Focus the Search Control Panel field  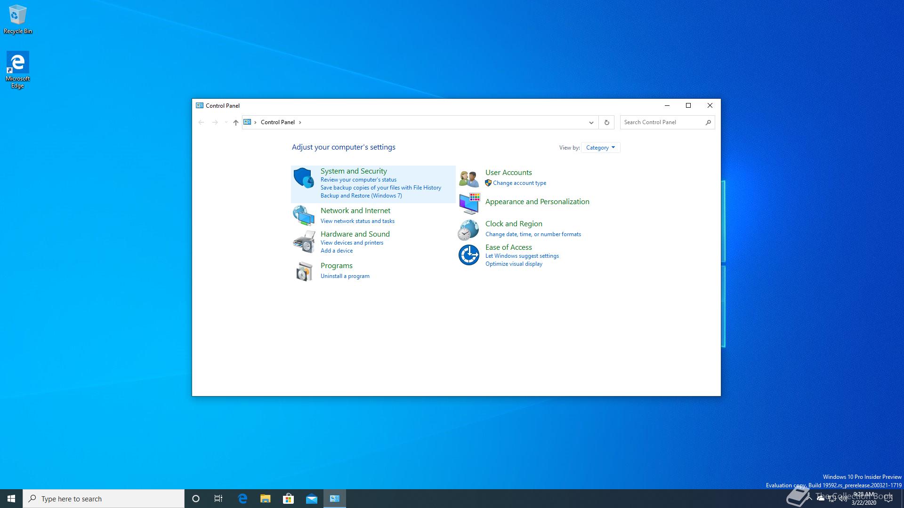662,122
